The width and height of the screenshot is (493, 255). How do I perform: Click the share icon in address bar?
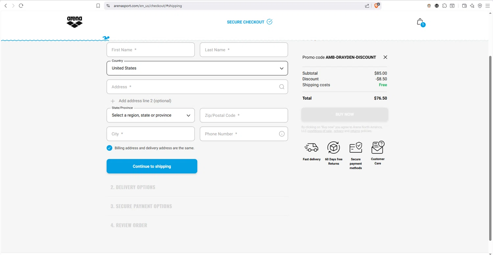pos(367,6)
